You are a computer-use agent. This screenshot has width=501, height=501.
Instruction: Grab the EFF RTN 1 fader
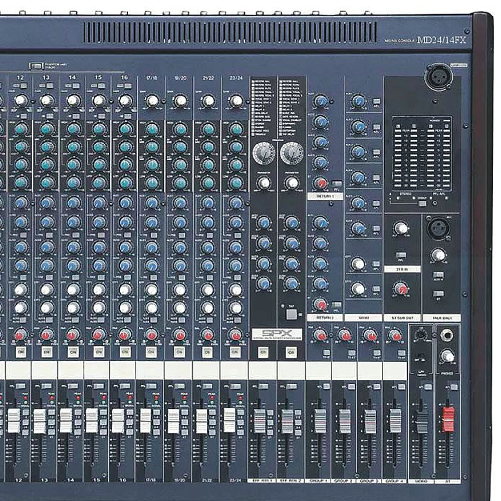(260, 421)
